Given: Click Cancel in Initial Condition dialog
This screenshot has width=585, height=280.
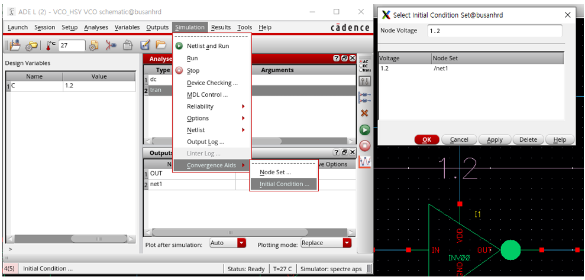Looking at the screenshot, I should [459, 139].
